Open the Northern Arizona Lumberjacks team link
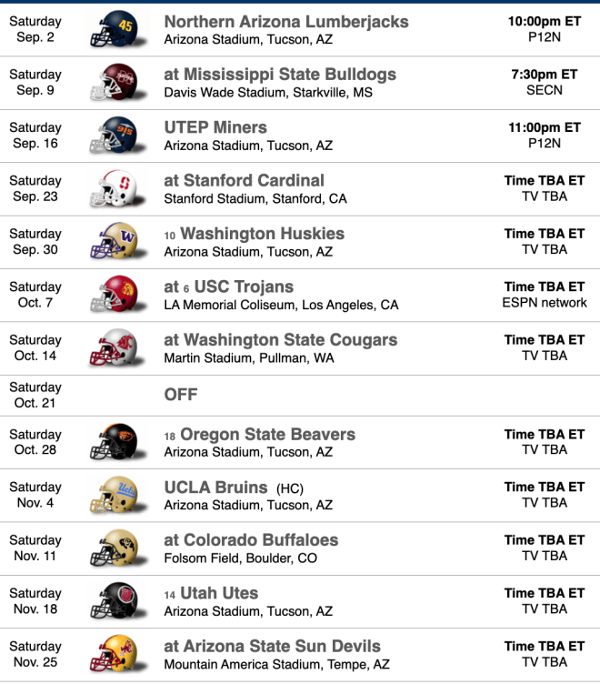This screenshot has width=600, height=684. point(286,22)
